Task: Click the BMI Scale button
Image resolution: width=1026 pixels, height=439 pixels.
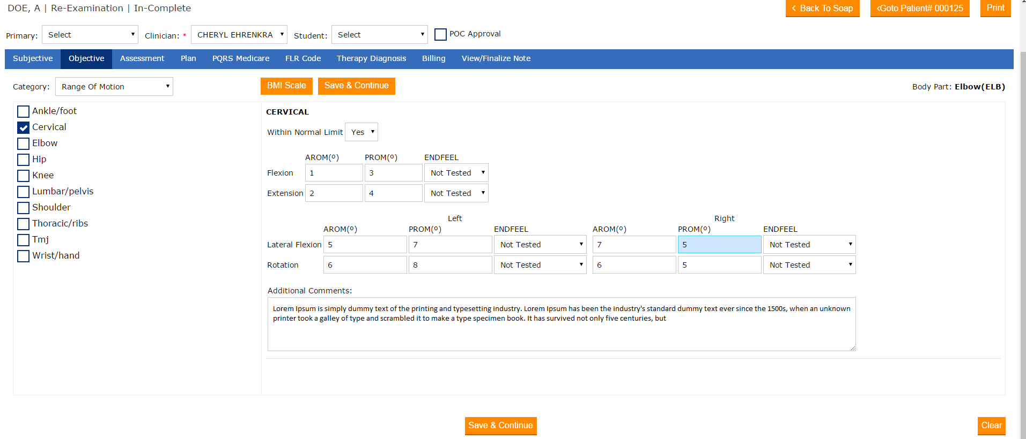Action: (286, 86)
